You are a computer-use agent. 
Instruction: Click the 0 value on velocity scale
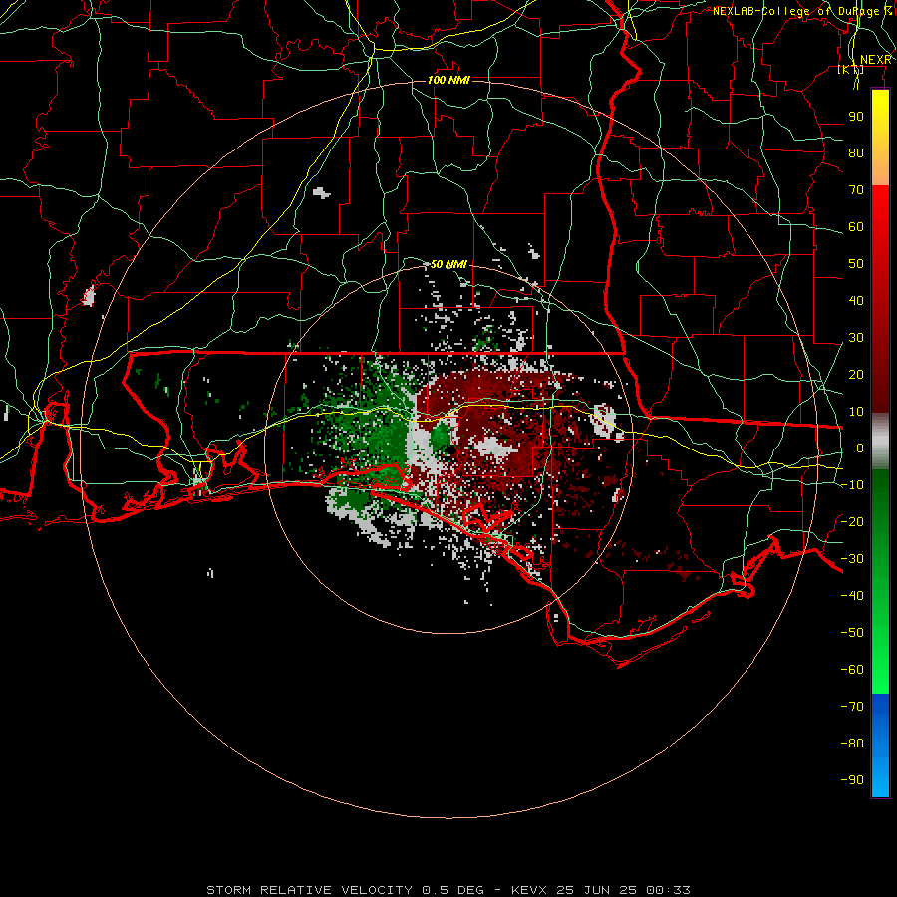point(860,448)
